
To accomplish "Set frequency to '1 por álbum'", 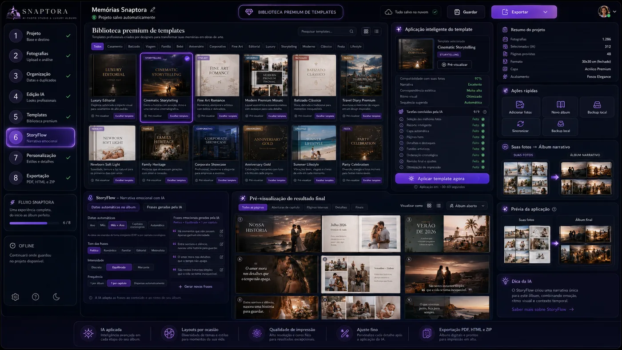I will tap(97, 283).
